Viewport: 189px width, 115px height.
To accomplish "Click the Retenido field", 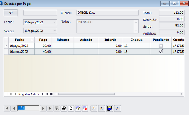I will click(x=172, y=19).
